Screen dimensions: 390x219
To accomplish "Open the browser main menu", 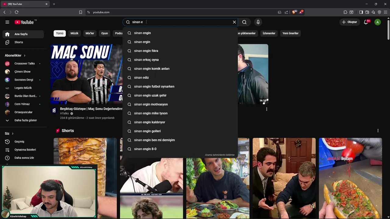I will point(385,12).
